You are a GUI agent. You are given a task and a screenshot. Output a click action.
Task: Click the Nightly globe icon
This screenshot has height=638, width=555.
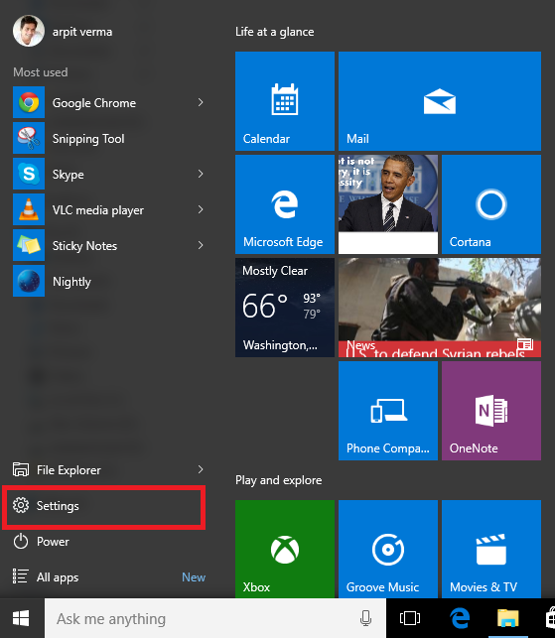(x=29, y=281)
